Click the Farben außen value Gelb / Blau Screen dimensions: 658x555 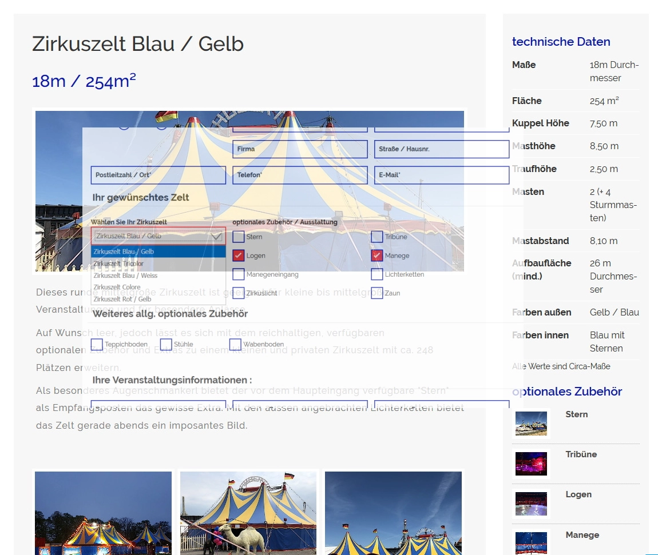[x=615, y=312]
